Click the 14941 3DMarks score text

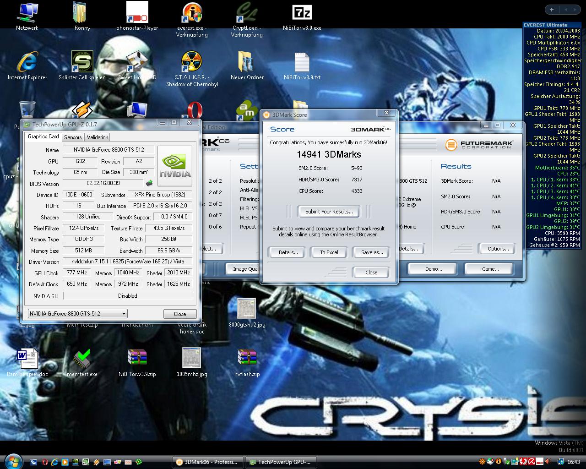click(x=329, y=154)
